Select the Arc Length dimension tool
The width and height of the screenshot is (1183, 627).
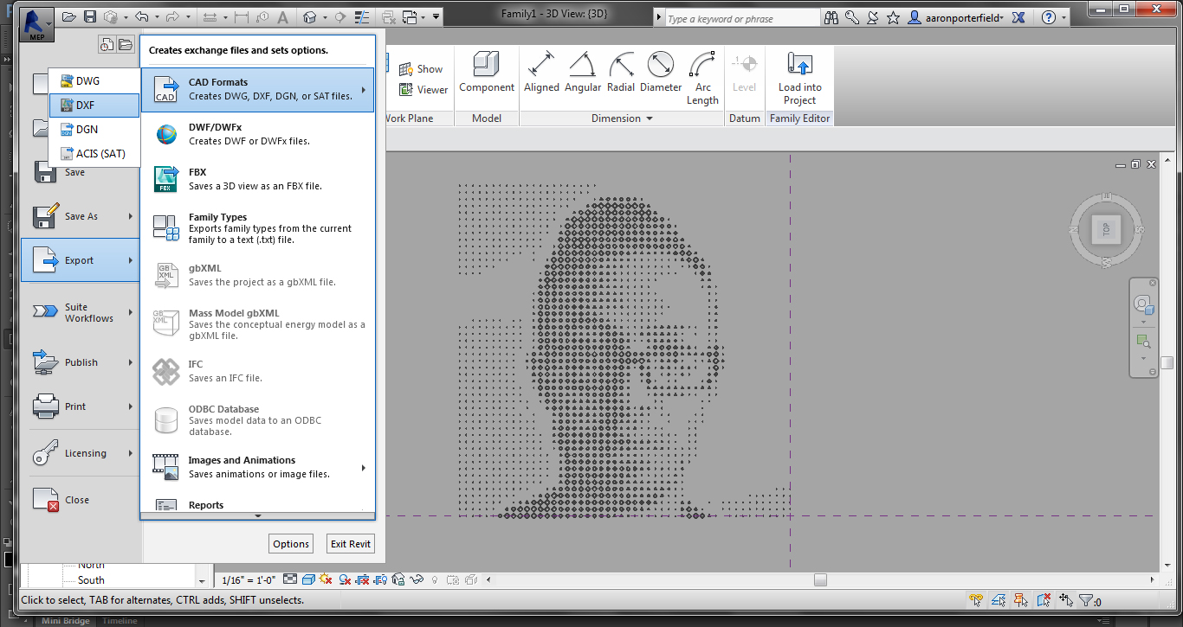[x=702, y=78]
